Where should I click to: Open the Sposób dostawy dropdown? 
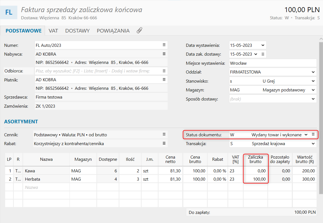click(313, 99)
